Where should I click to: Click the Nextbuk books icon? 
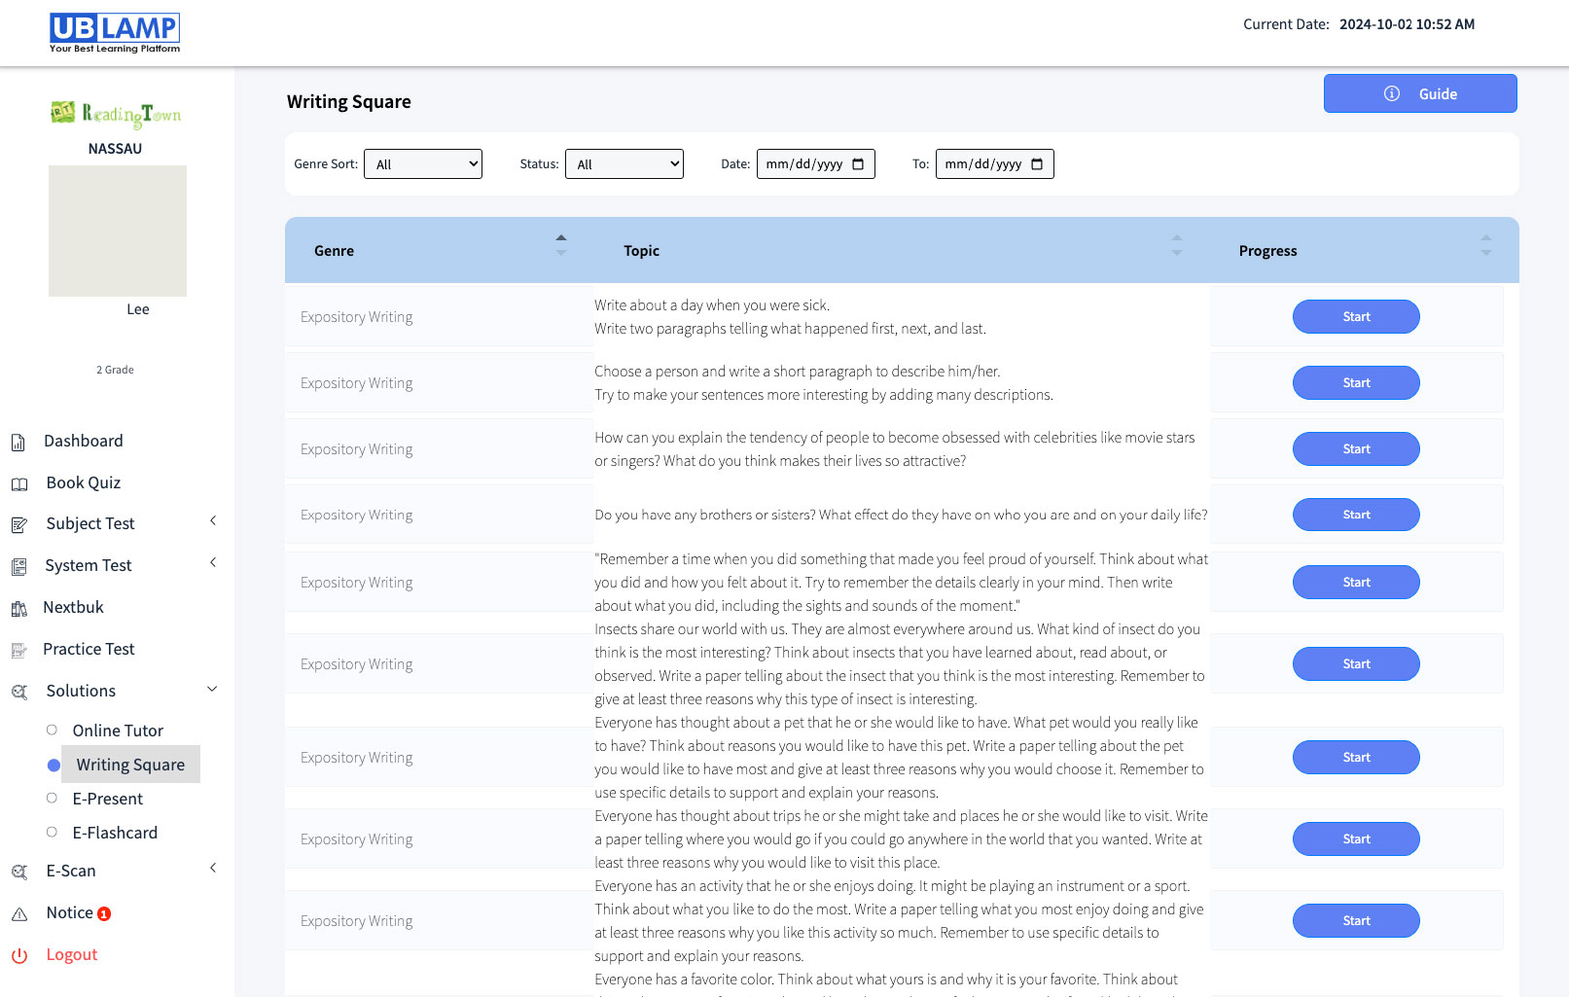(19, 609)
